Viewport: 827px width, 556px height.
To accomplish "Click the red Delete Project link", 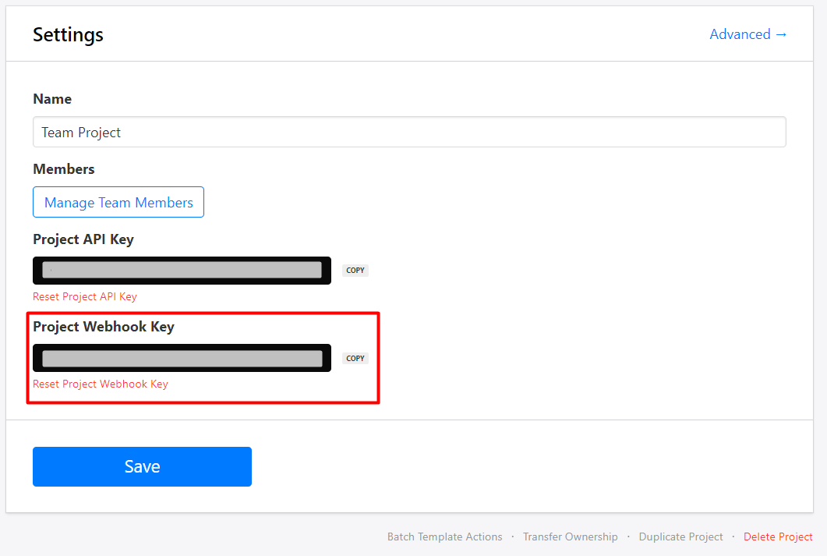I will 778,537.
